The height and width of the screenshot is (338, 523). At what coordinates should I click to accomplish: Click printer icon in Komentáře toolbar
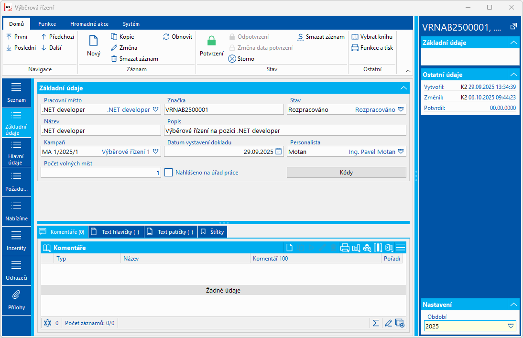click(x=345, y=248)
